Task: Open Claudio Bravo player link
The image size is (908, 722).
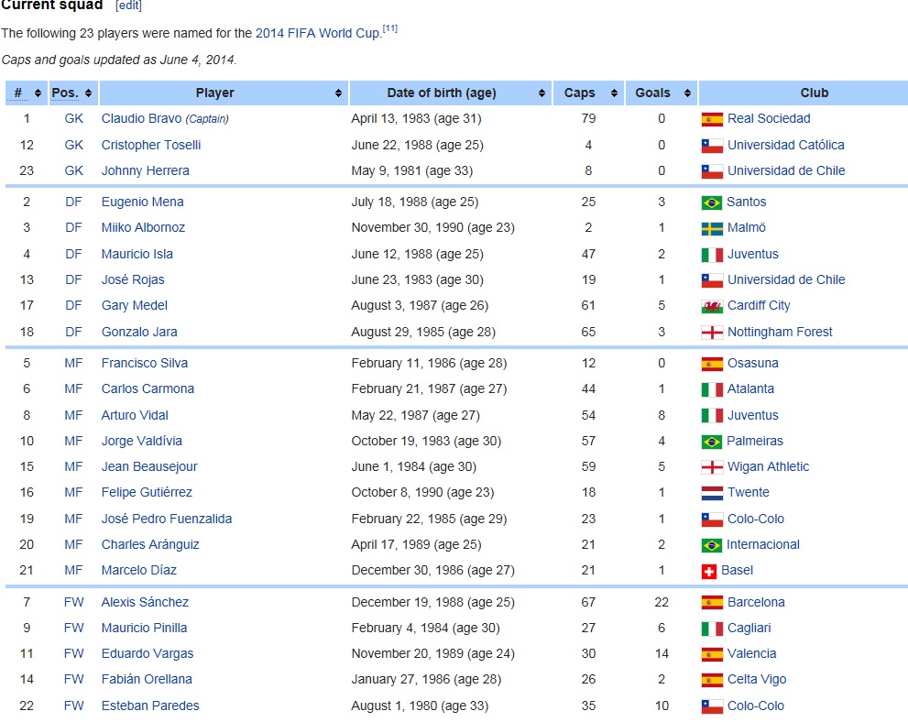Action: pyautogui.click(x=141, y=119)
